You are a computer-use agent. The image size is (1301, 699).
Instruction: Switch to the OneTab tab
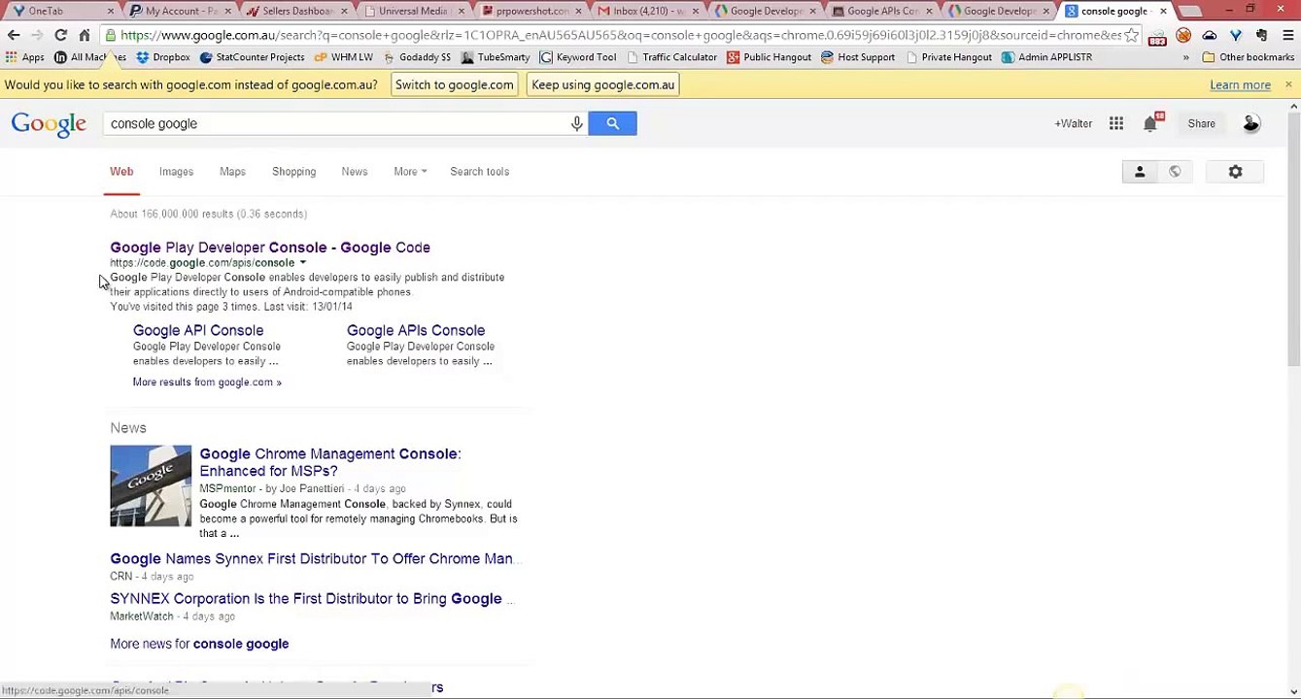coord(58,11)
